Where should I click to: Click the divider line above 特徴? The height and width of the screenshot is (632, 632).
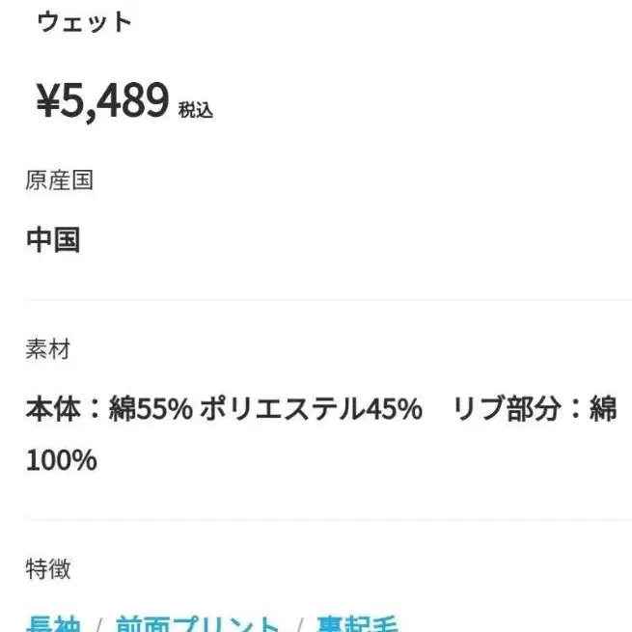pyautogui.click(x=328, y=520)
